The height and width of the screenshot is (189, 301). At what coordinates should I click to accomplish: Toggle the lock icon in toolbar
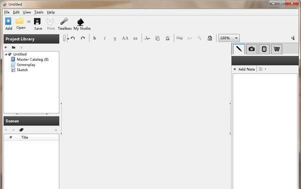pyautogui.click(x=210, y=38)
